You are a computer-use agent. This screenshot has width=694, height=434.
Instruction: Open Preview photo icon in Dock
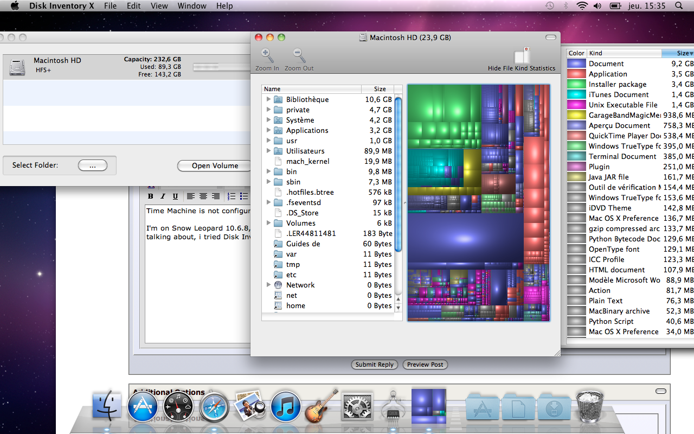[249, 406]
